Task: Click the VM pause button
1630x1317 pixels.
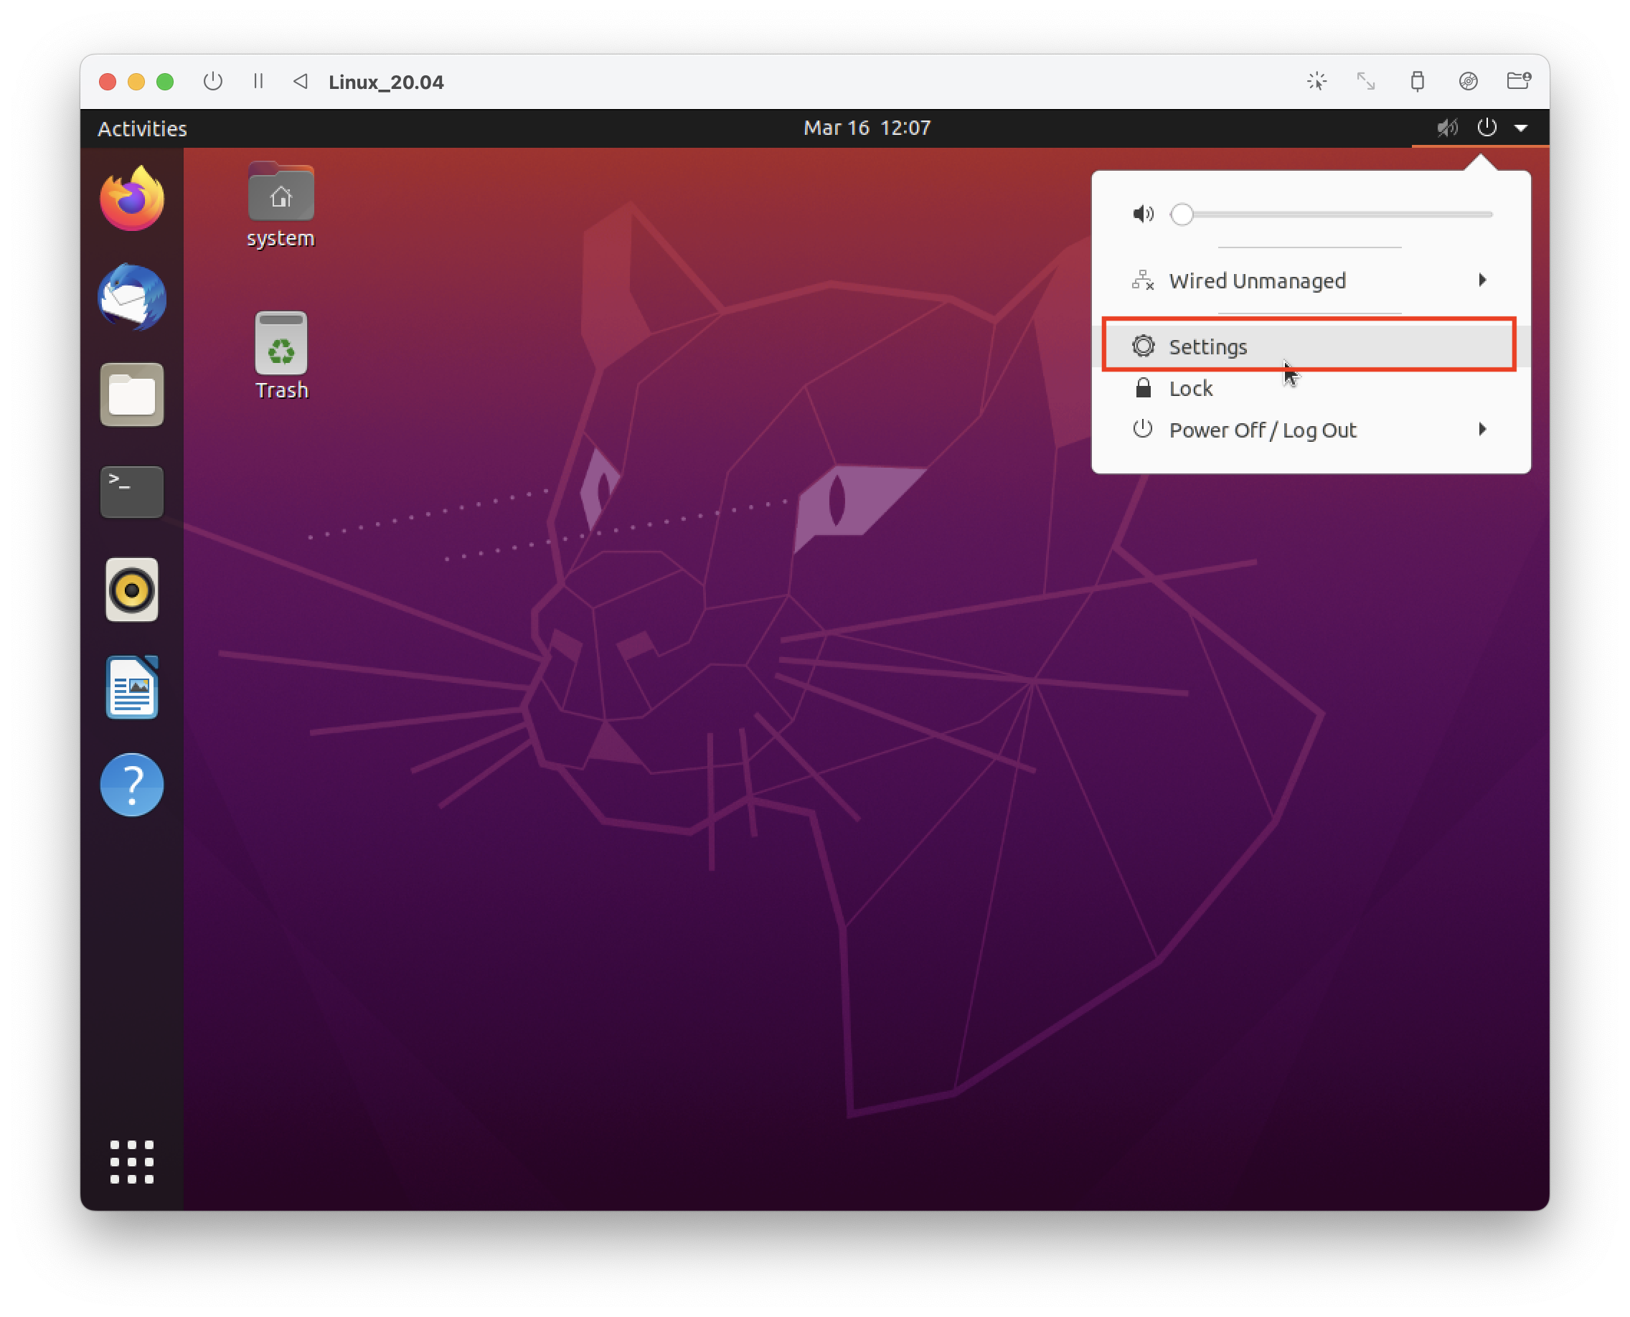Action: tap(258, 81)
